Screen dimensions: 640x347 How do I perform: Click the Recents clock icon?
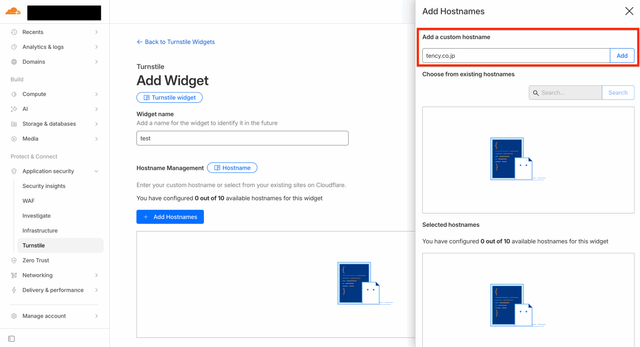click(x=14, y=32)
